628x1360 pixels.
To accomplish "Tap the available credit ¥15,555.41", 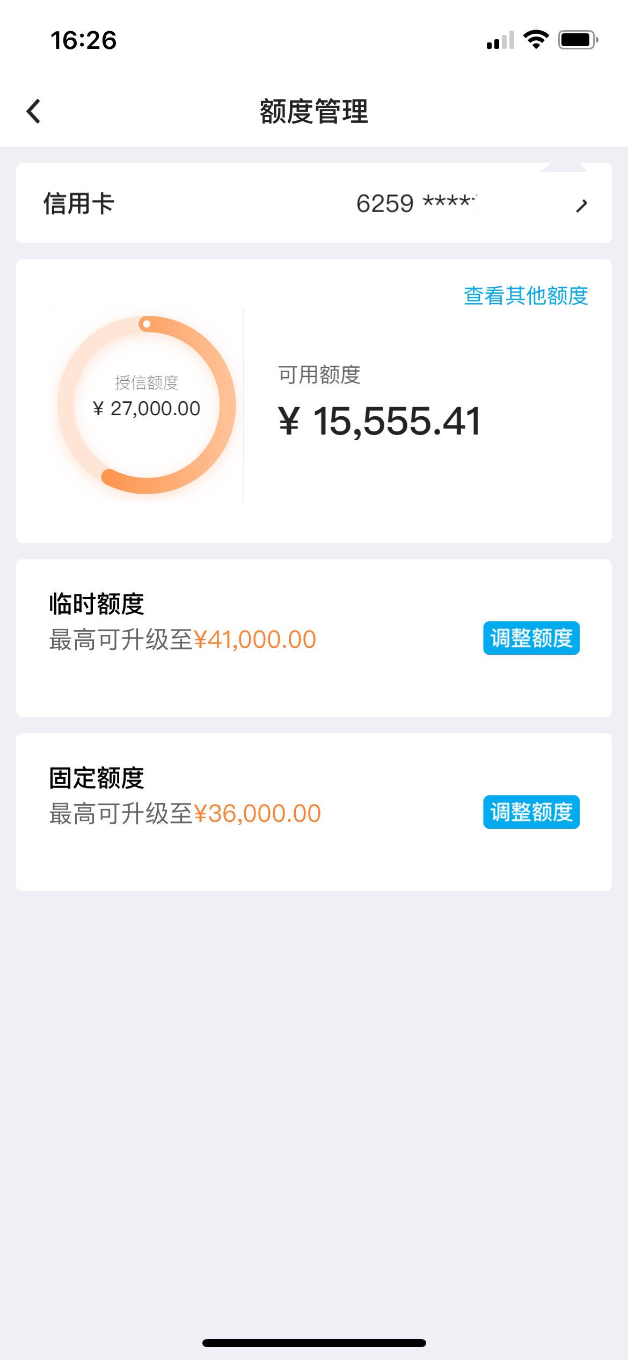I will tap(379, 421).
